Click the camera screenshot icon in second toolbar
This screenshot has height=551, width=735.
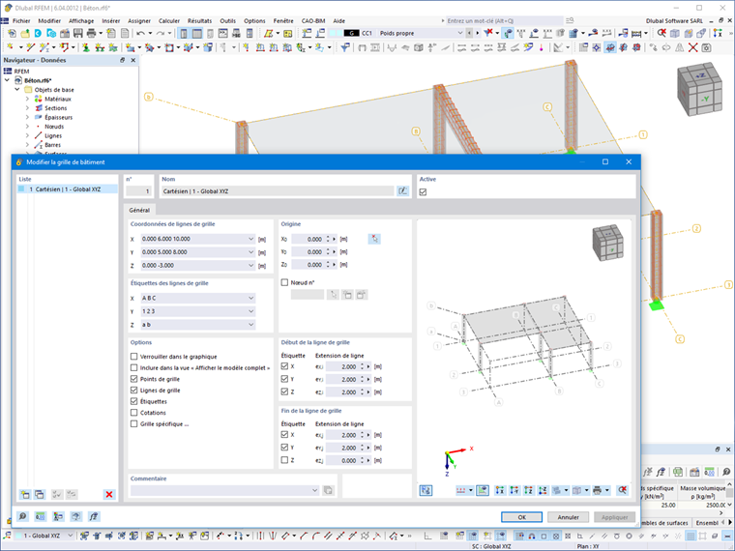tap(706, 47)
